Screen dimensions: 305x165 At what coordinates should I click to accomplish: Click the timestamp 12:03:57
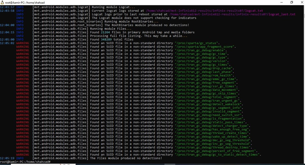pyautogui.click(x=7, y=7)
